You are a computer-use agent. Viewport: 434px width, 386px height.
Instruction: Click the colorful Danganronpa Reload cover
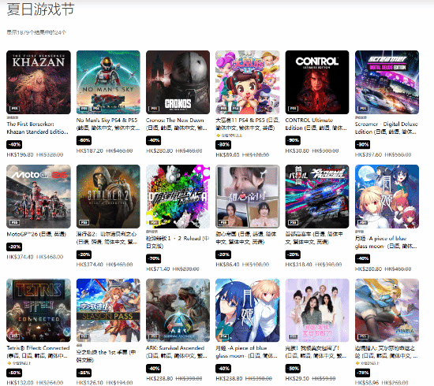pos(178,196)
